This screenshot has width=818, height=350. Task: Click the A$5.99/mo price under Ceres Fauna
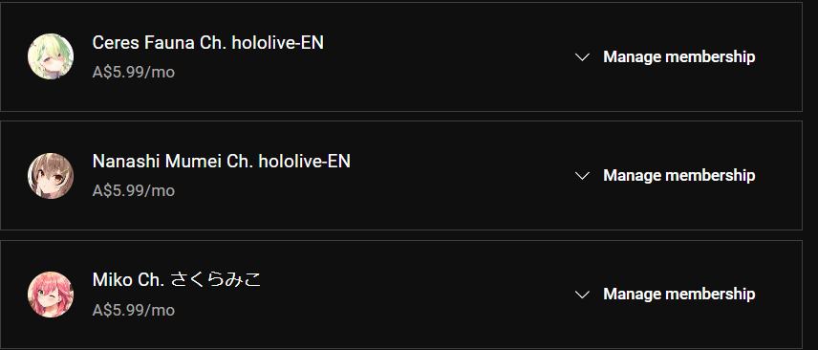[x=134, y=72]
